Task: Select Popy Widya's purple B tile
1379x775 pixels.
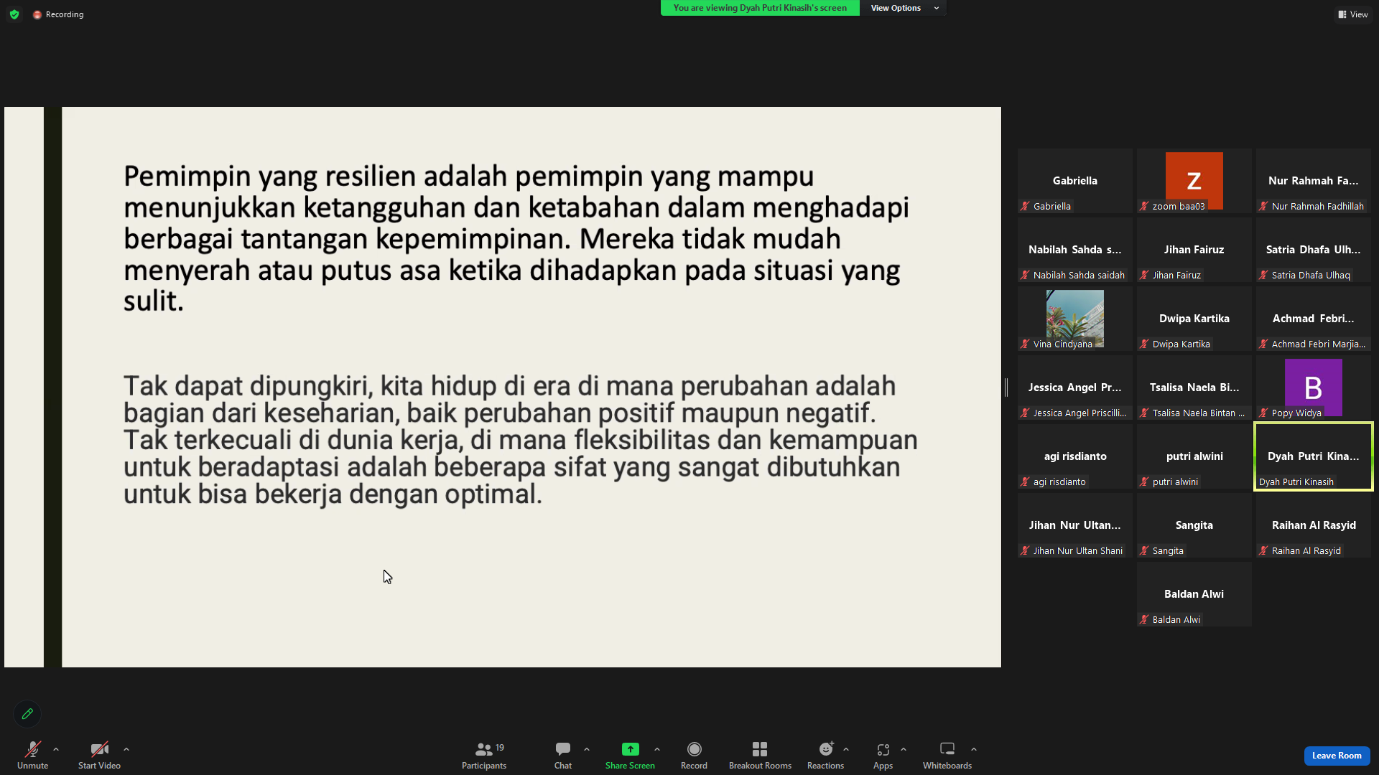Action: (1314, 387)
